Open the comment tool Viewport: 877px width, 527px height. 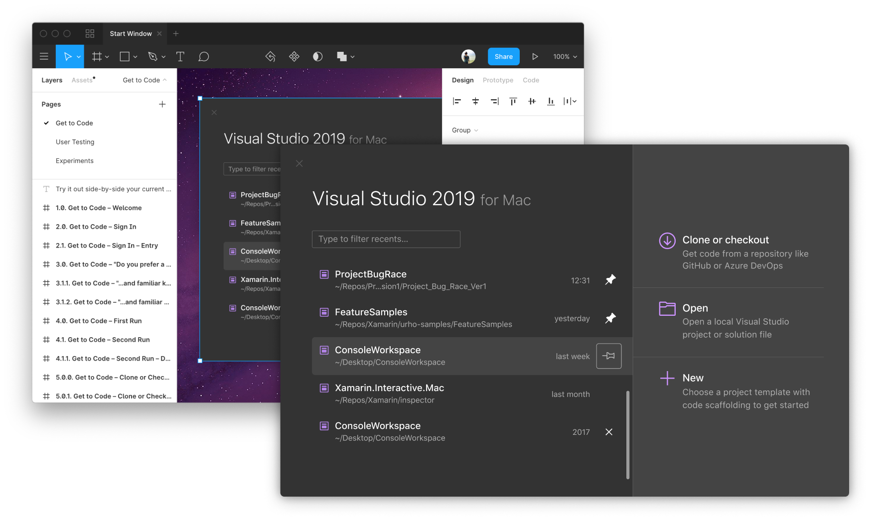tap(204, 56)
